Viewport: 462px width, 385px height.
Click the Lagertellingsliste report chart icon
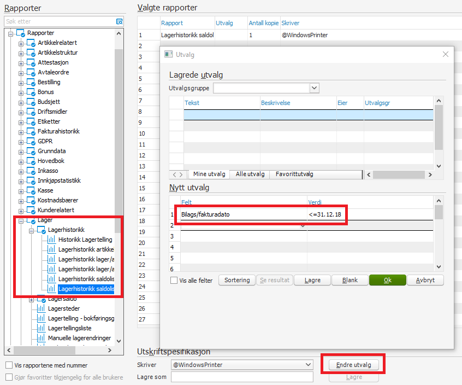[42, 328]
